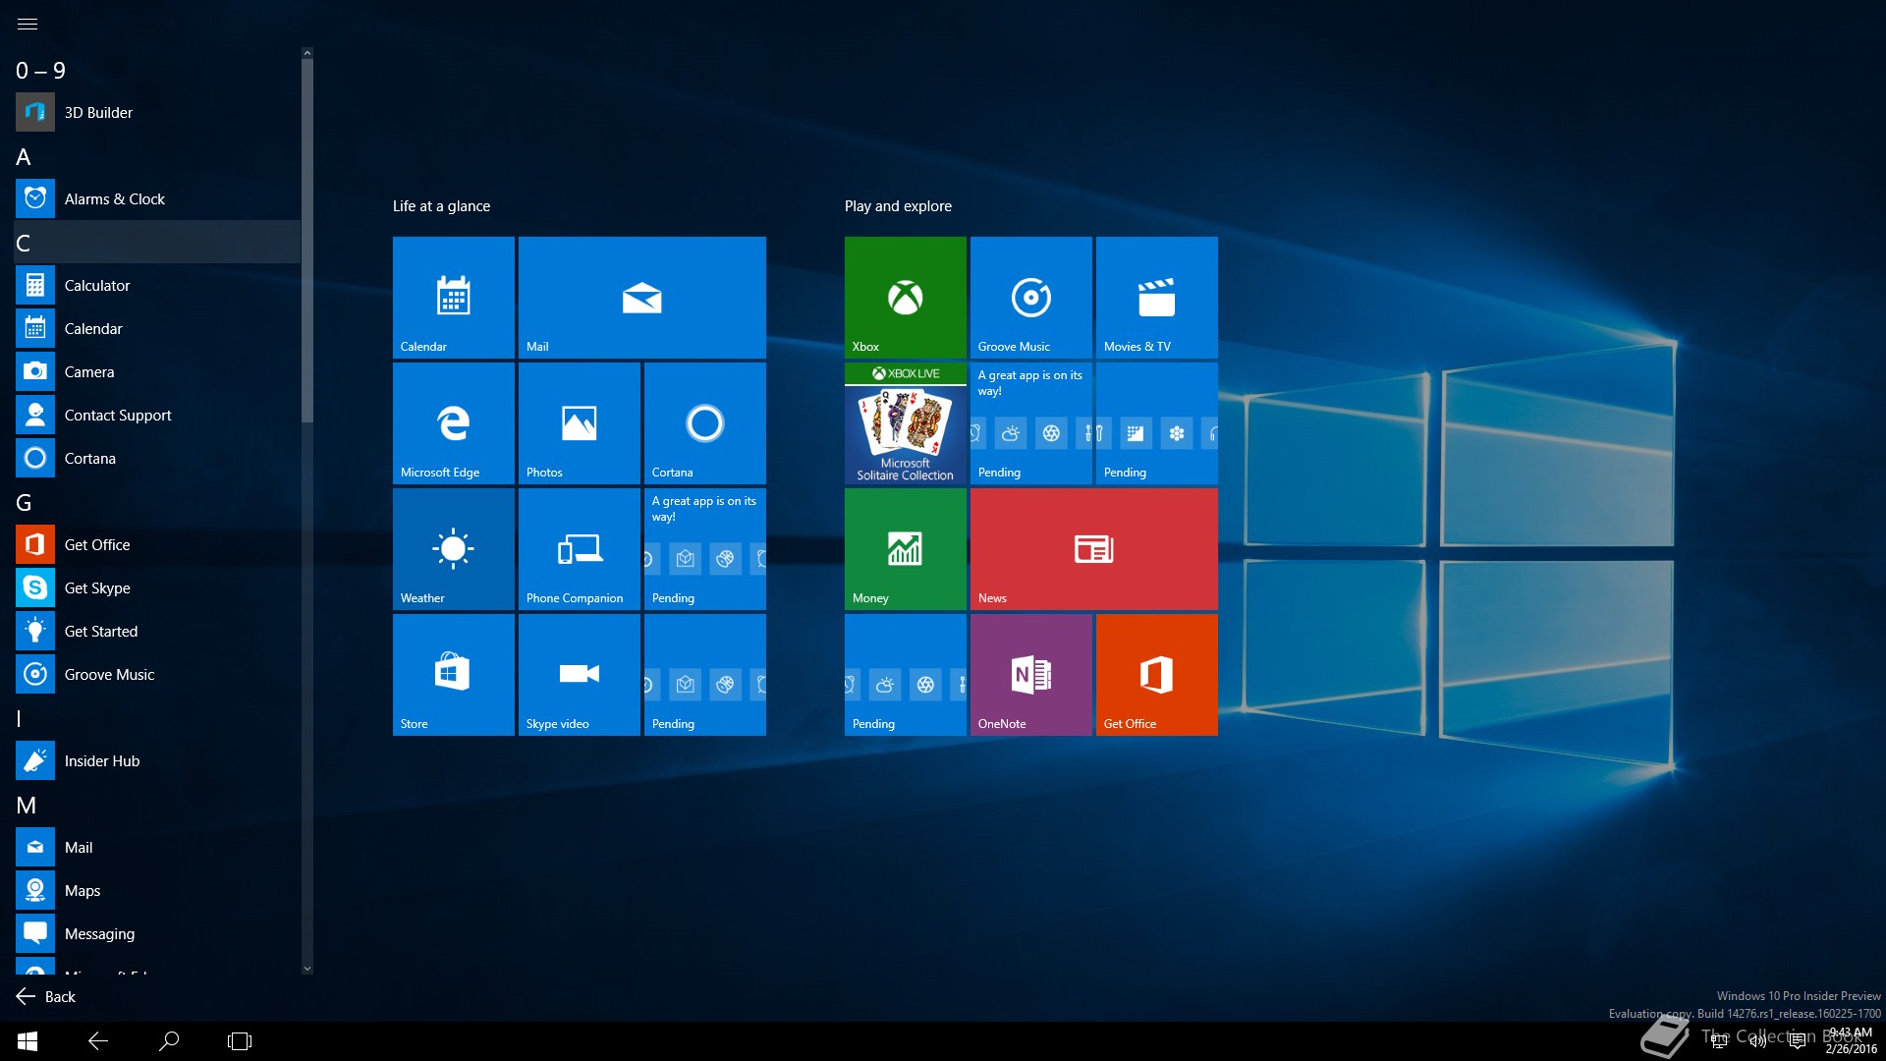The image size is (1886, 1061).
Task: Open the Maps app
Action: 157,891
